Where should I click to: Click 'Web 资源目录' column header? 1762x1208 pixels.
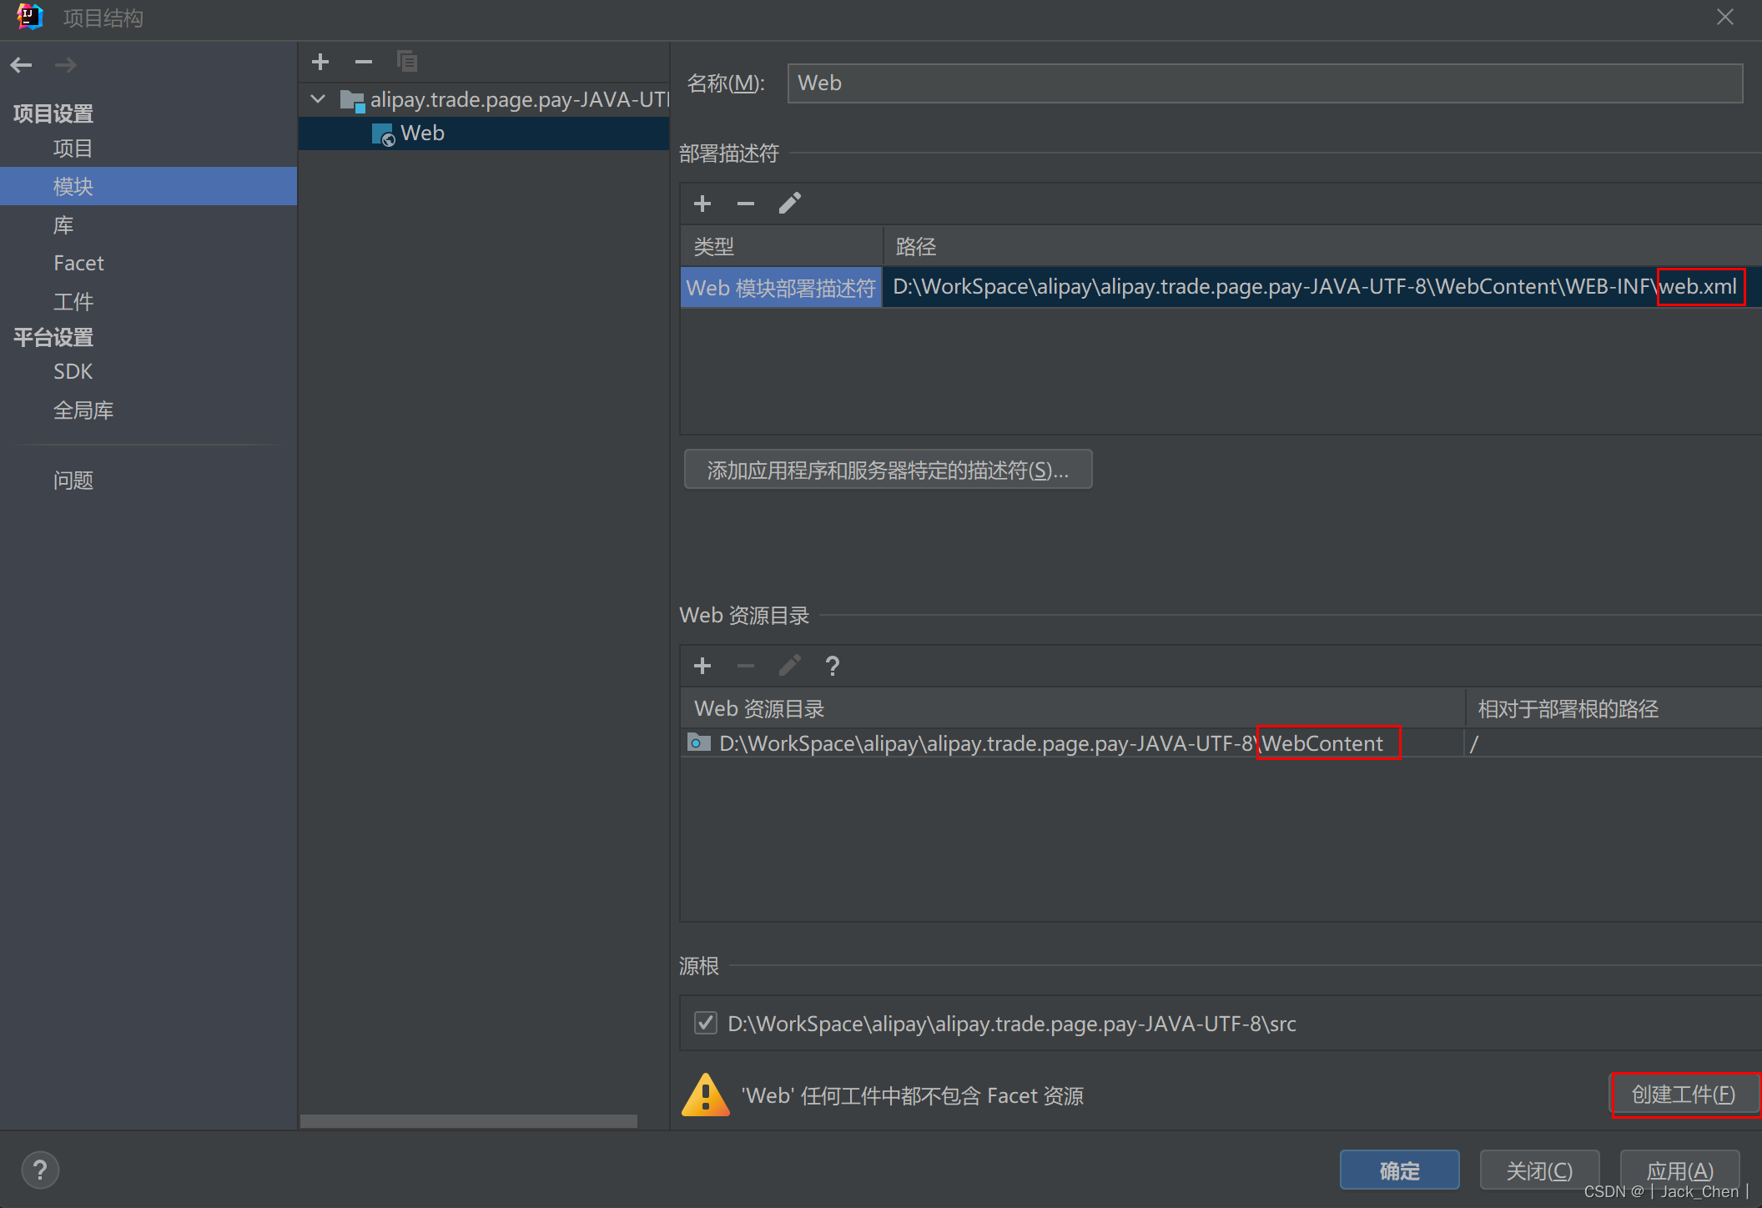pos(1072,708)
